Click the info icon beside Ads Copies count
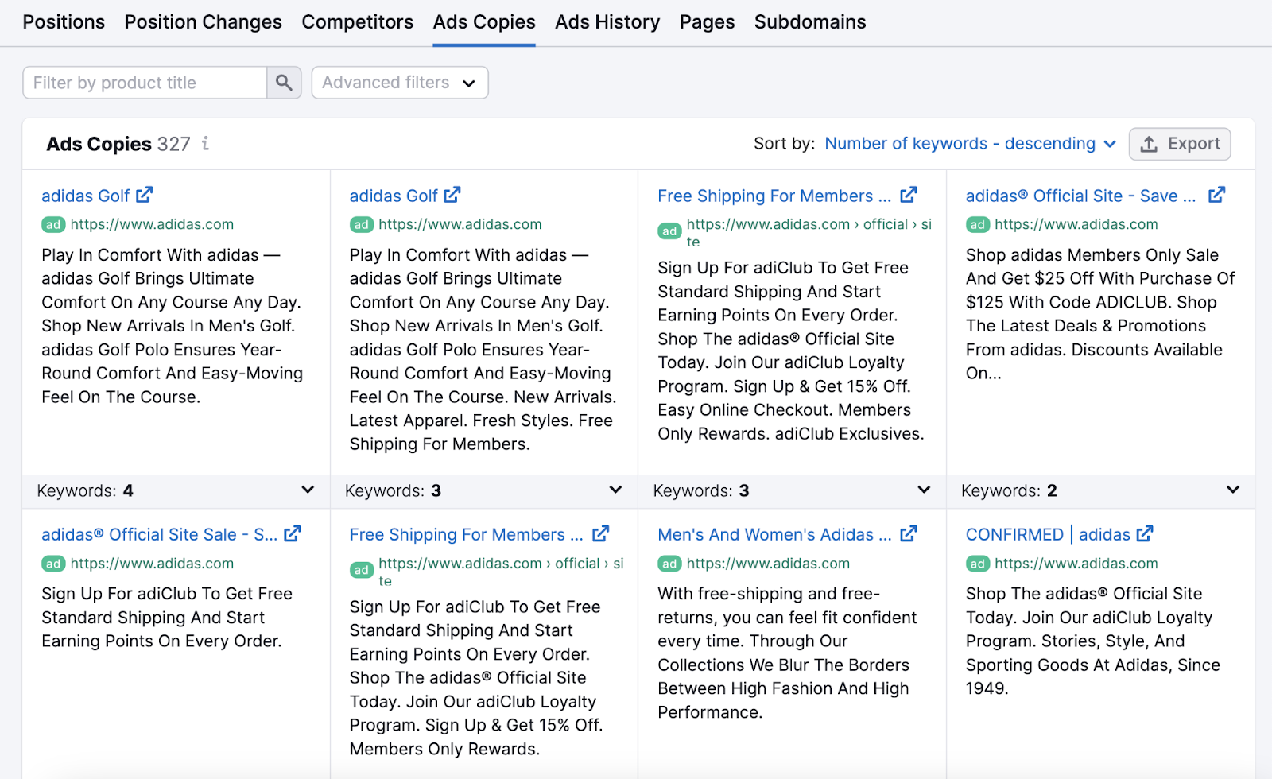The image size is (1272, 779). [x=205, y=144]
